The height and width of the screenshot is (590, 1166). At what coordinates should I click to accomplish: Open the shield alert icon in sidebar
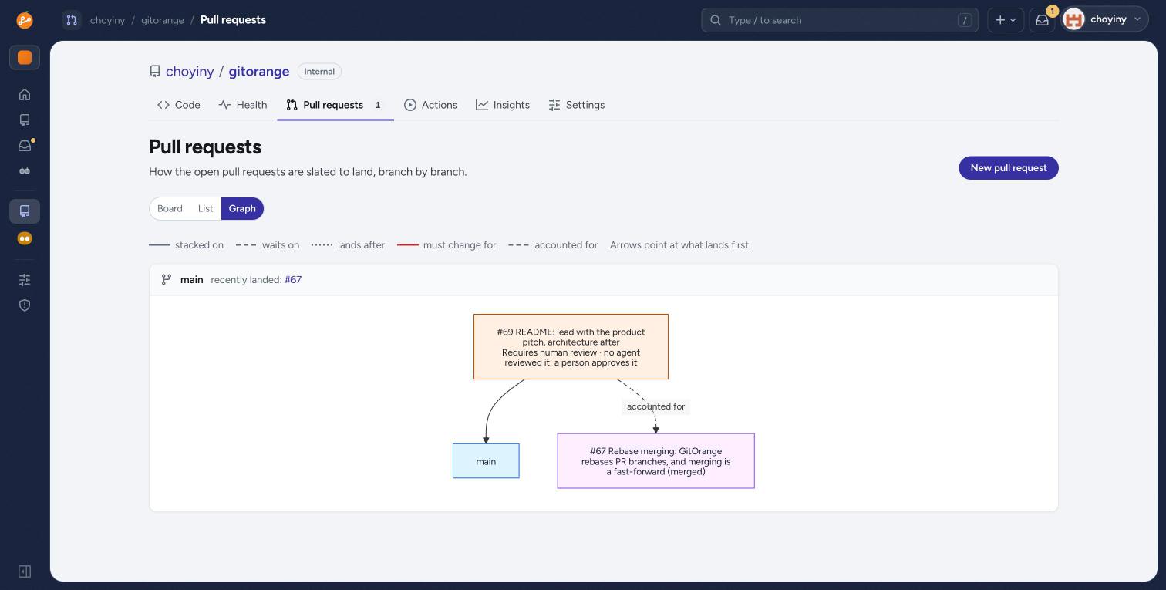pos(25,305)
